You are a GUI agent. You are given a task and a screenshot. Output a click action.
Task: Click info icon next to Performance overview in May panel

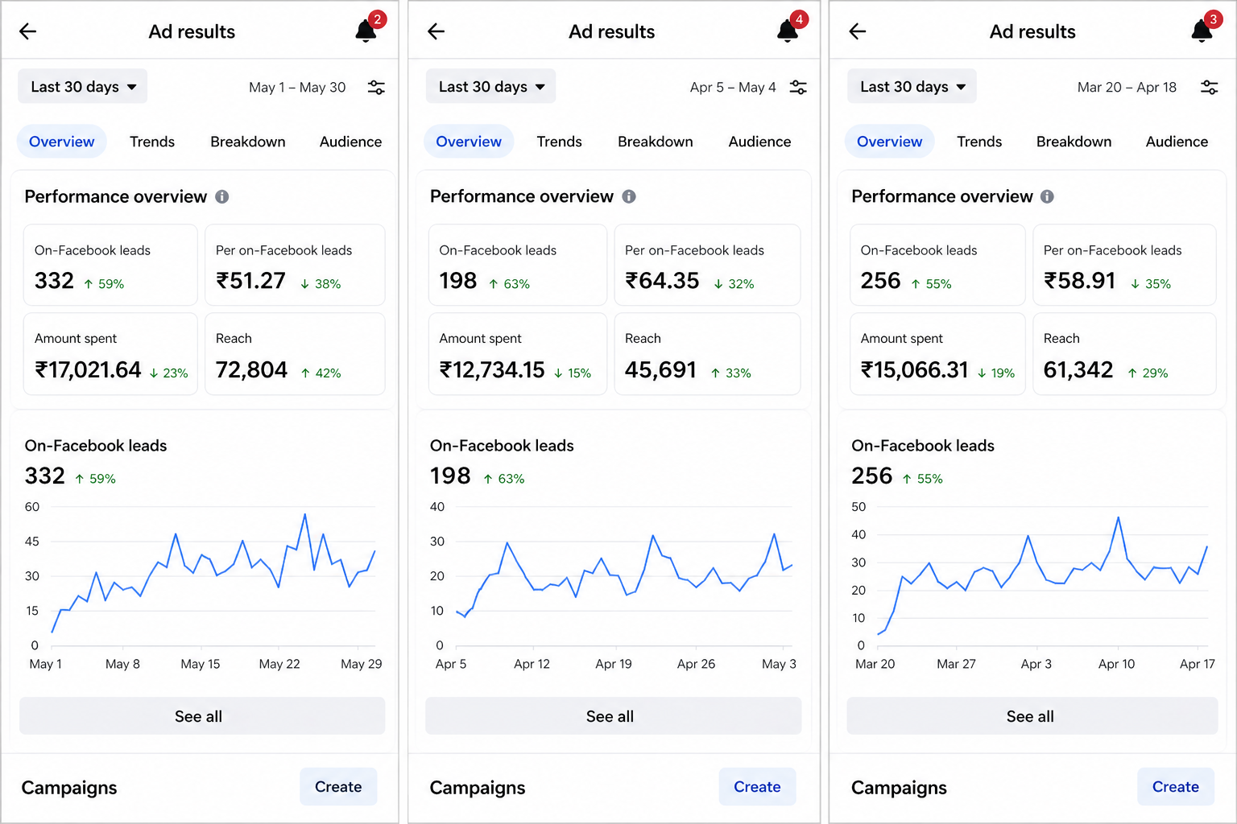(222, 196)
